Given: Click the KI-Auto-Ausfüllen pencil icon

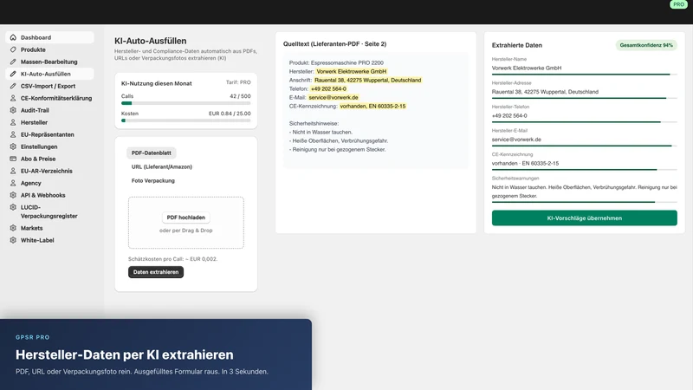Looking at the screenshot, I should click(x=13, y=74).
